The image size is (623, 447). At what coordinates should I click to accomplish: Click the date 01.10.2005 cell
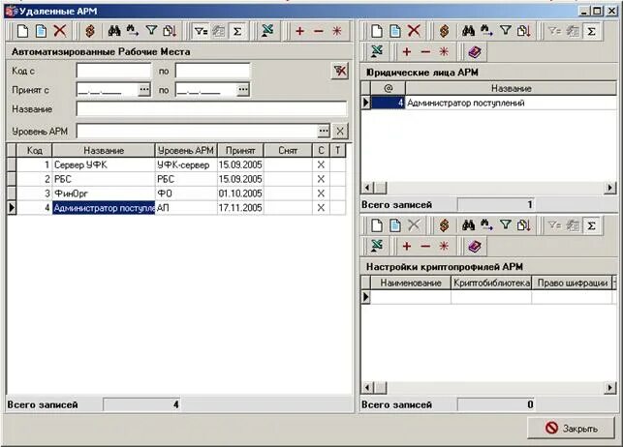pos(240,194)
